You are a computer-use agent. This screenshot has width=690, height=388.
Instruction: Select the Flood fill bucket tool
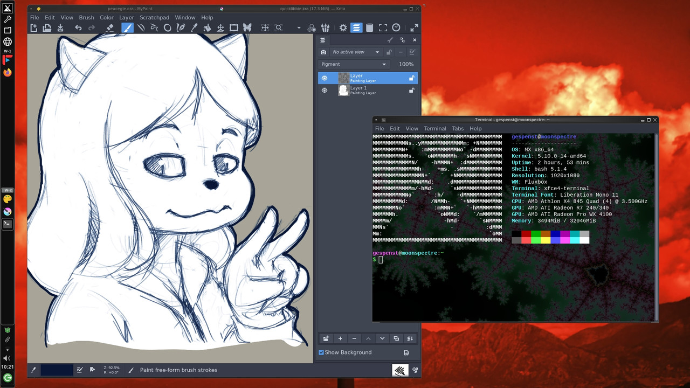point(207,28)
